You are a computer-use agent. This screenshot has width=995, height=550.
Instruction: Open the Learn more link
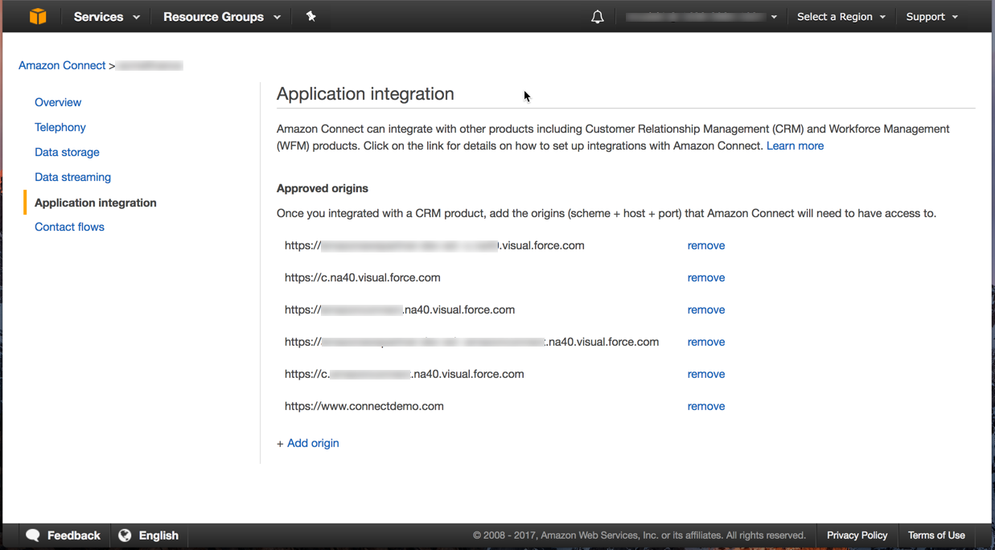click(x=795, y=146)
